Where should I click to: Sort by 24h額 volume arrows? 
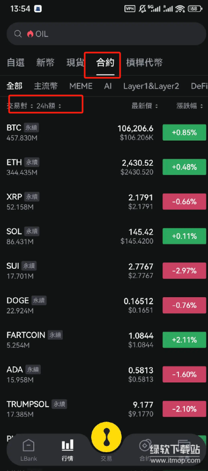click(60, 106)
